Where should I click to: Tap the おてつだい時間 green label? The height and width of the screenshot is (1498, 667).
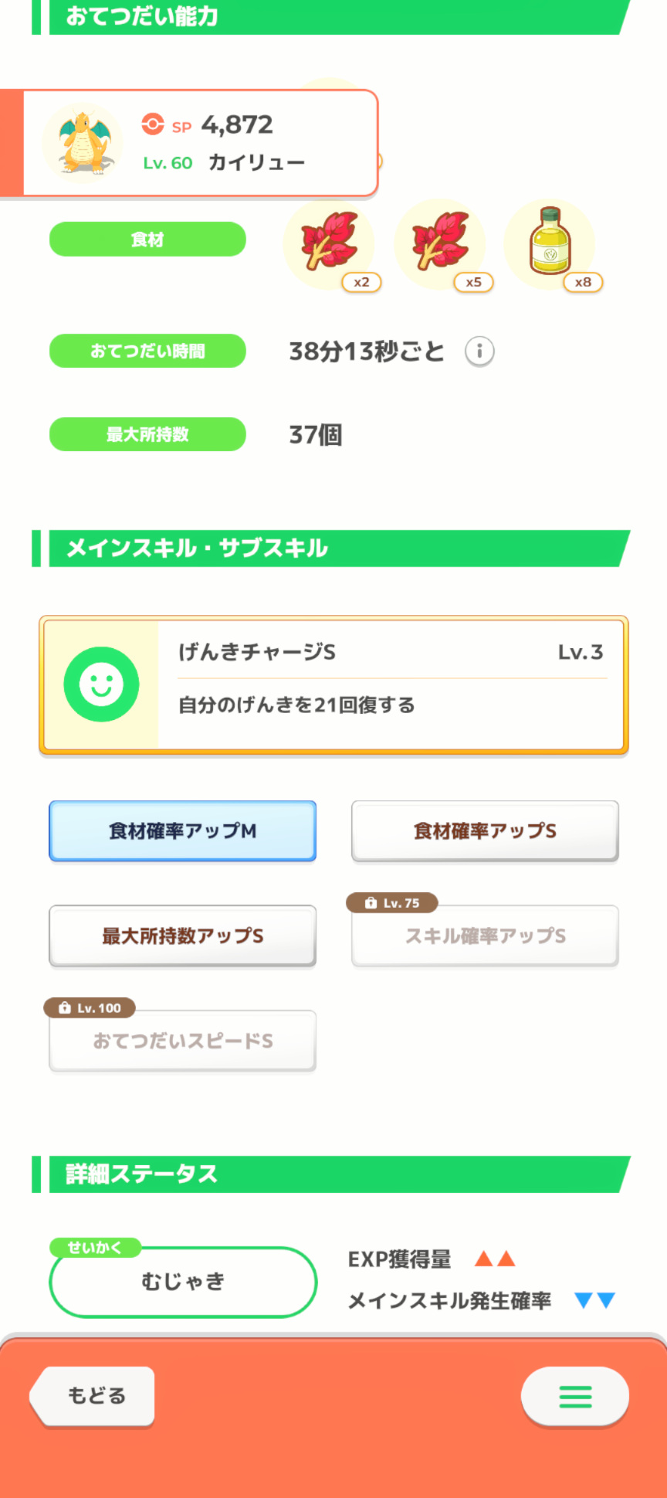click(147, 351)
